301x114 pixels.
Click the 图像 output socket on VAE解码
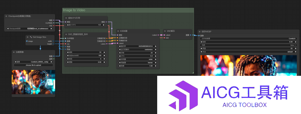click(x=190, y=35)
